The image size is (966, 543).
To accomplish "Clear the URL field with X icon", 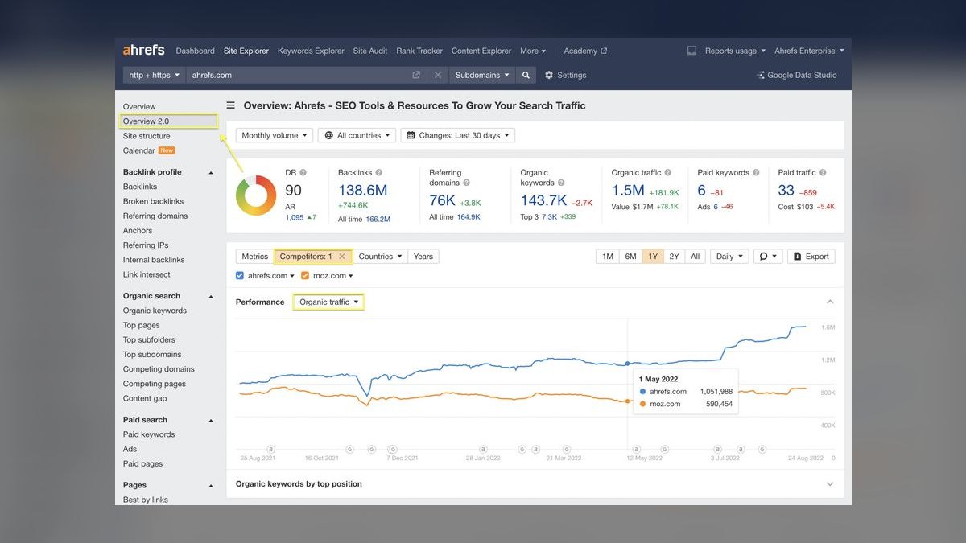I will [x=438, y=75].
